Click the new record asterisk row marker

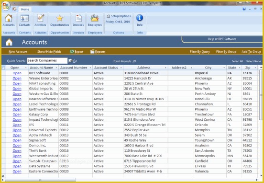point(3,176)
